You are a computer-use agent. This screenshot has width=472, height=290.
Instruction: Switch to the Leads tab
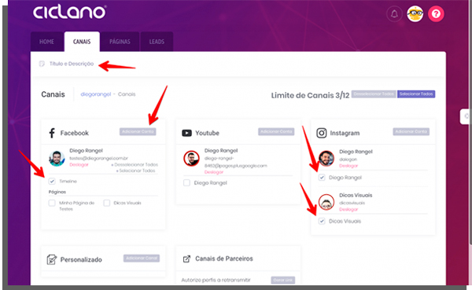click(157, 42)
